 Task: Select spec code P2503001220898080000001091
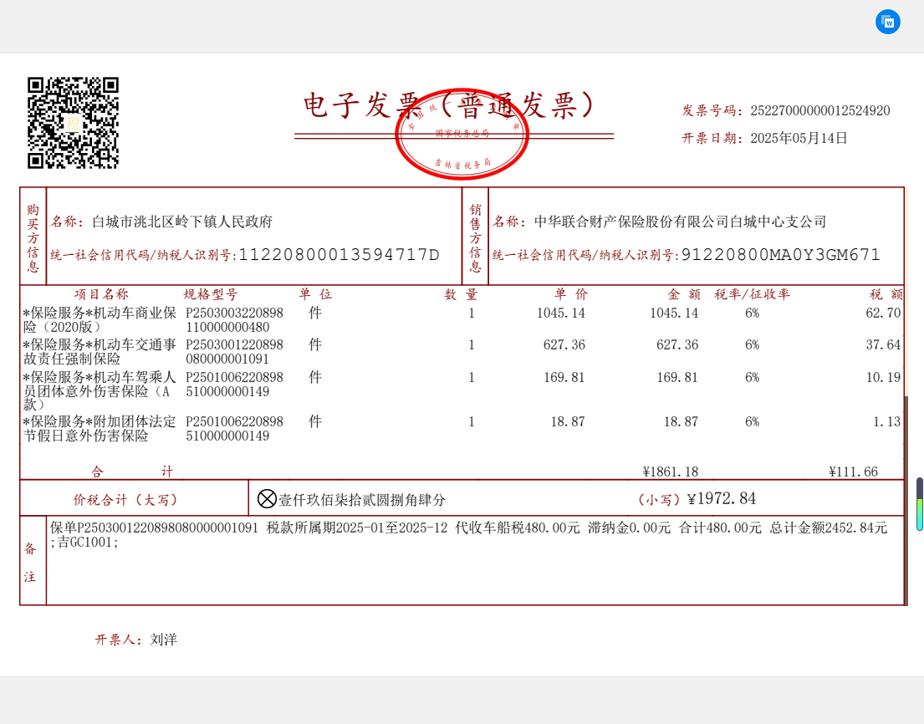[x=234, y=352]
